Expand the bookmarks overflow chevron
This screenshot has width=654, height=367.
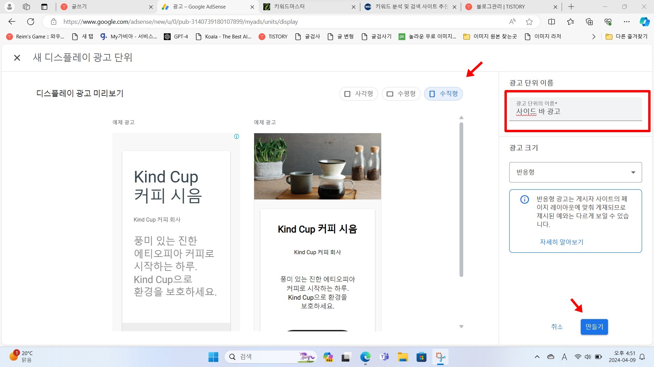pyautogui.click(x=594, y=37)
